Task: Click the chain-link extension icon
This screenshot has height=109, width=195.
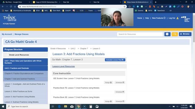Action: tap(178, 7)
